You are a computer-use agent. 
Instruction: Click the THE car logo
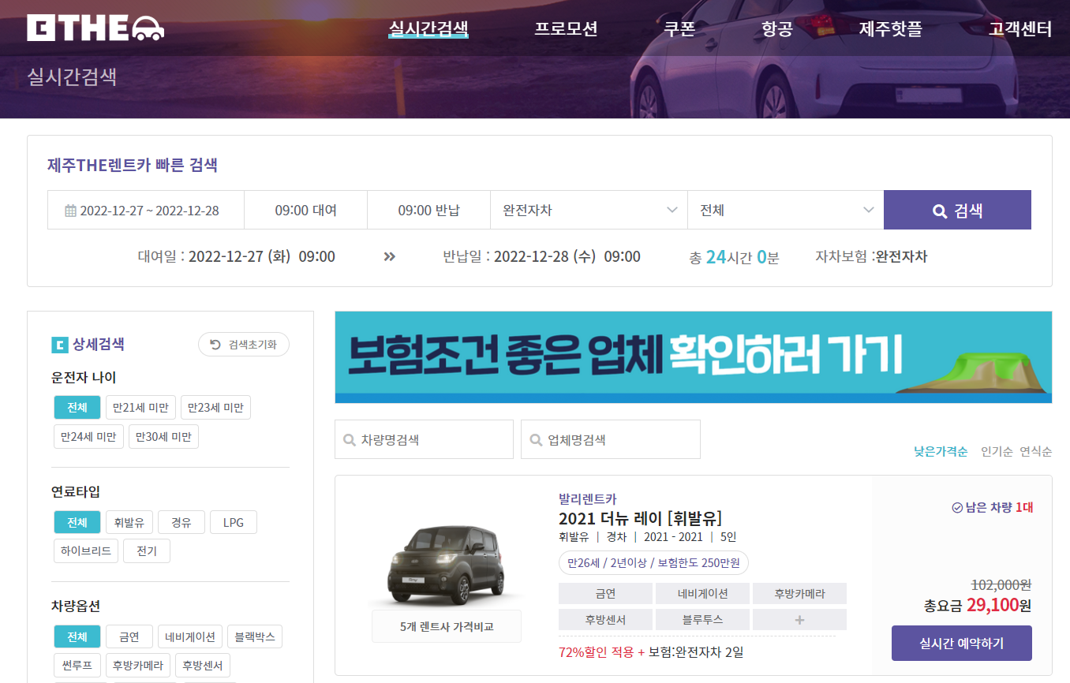point(95,28)
